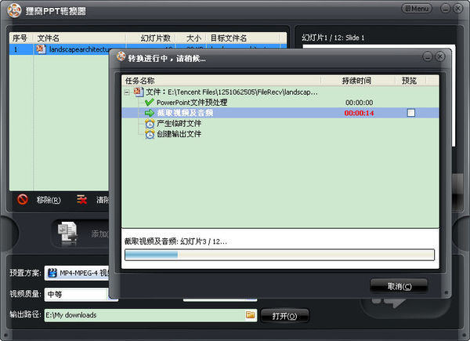This screenshot has height=341, width=470.
Task: Click green arrow icon of 截取视频及音频 task
Action: tap(150, 113)
